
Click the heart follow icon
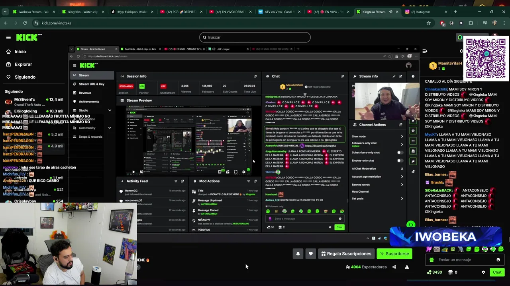311,254
